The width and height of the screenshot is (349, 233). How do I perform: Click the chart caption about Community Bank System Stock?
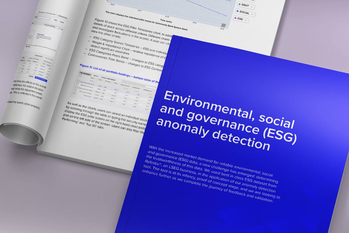click(x=147, y=21)
